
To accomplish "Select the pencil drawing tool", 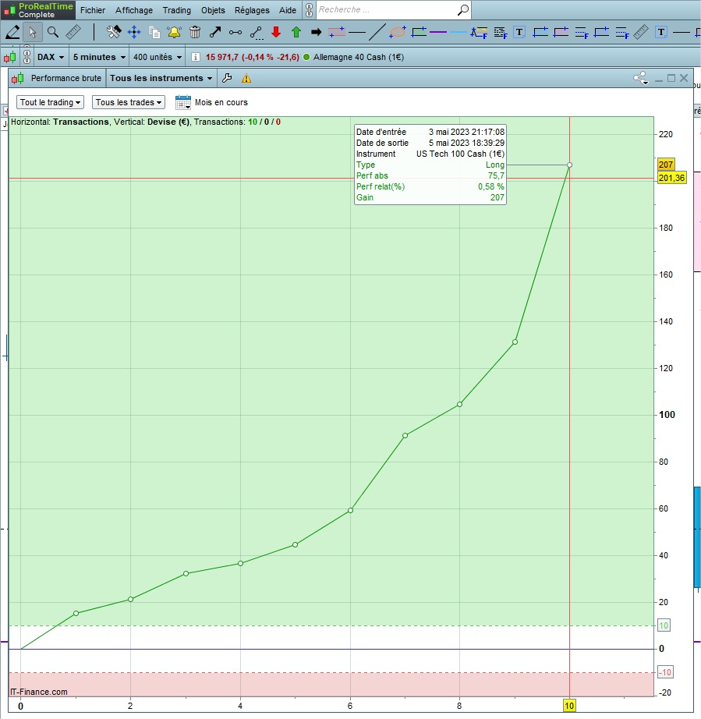I will [x=12, y=32].
